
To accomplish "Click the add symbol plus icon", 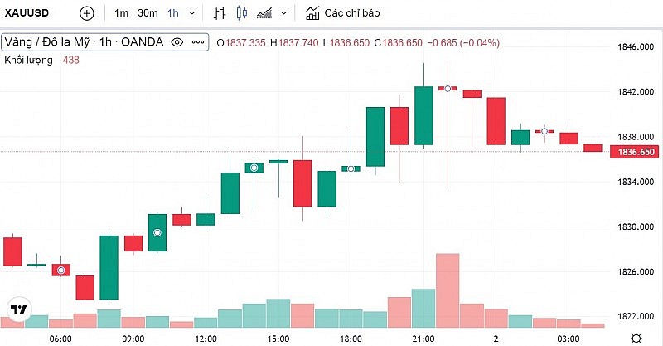I will pyautogui.click(x=87, y=13).
